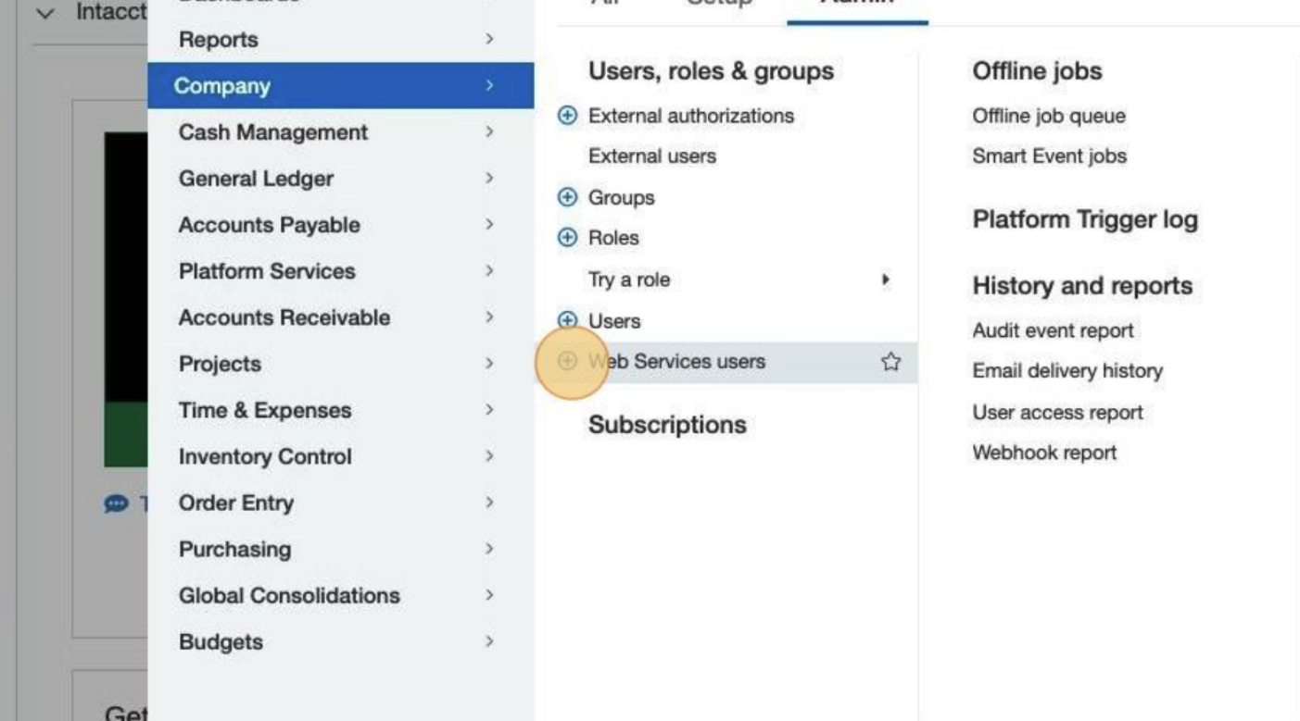The width and height of the screenshot is (1300, 721).
Task: Click the plus icon next to Users
Action: click(568, 320)
